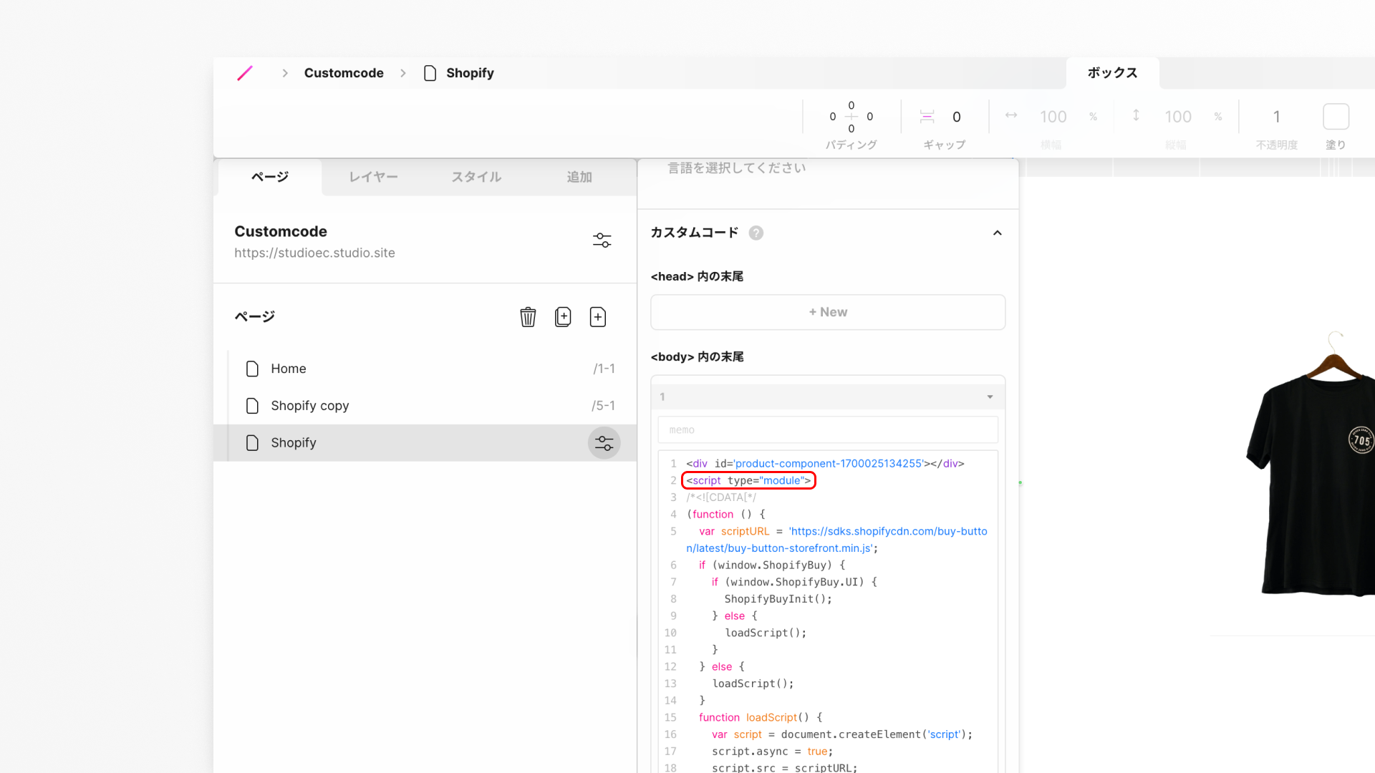Click the padding right value
1375x773 pixels.
click(870, 117)
